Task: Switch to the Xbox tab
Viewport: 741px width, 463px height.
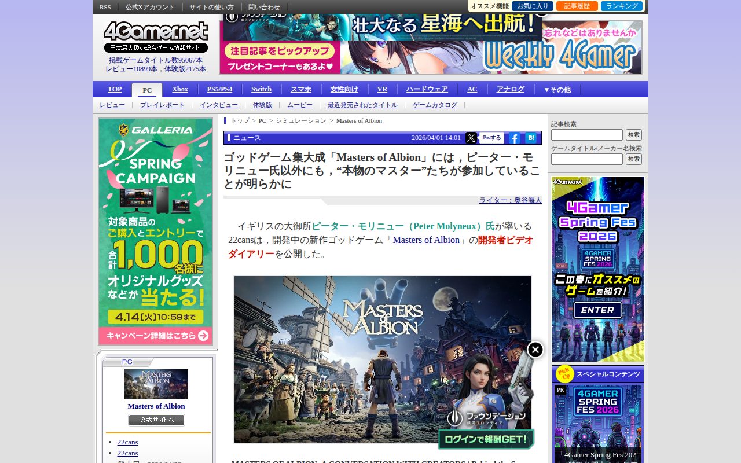Action: point(180,89)
